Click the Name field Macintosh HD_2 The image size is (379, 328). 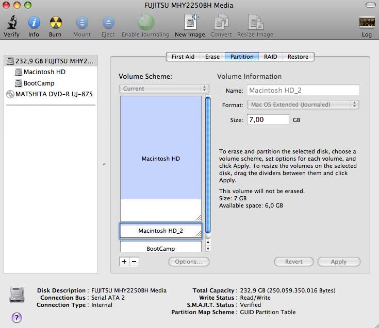(303, 90)
